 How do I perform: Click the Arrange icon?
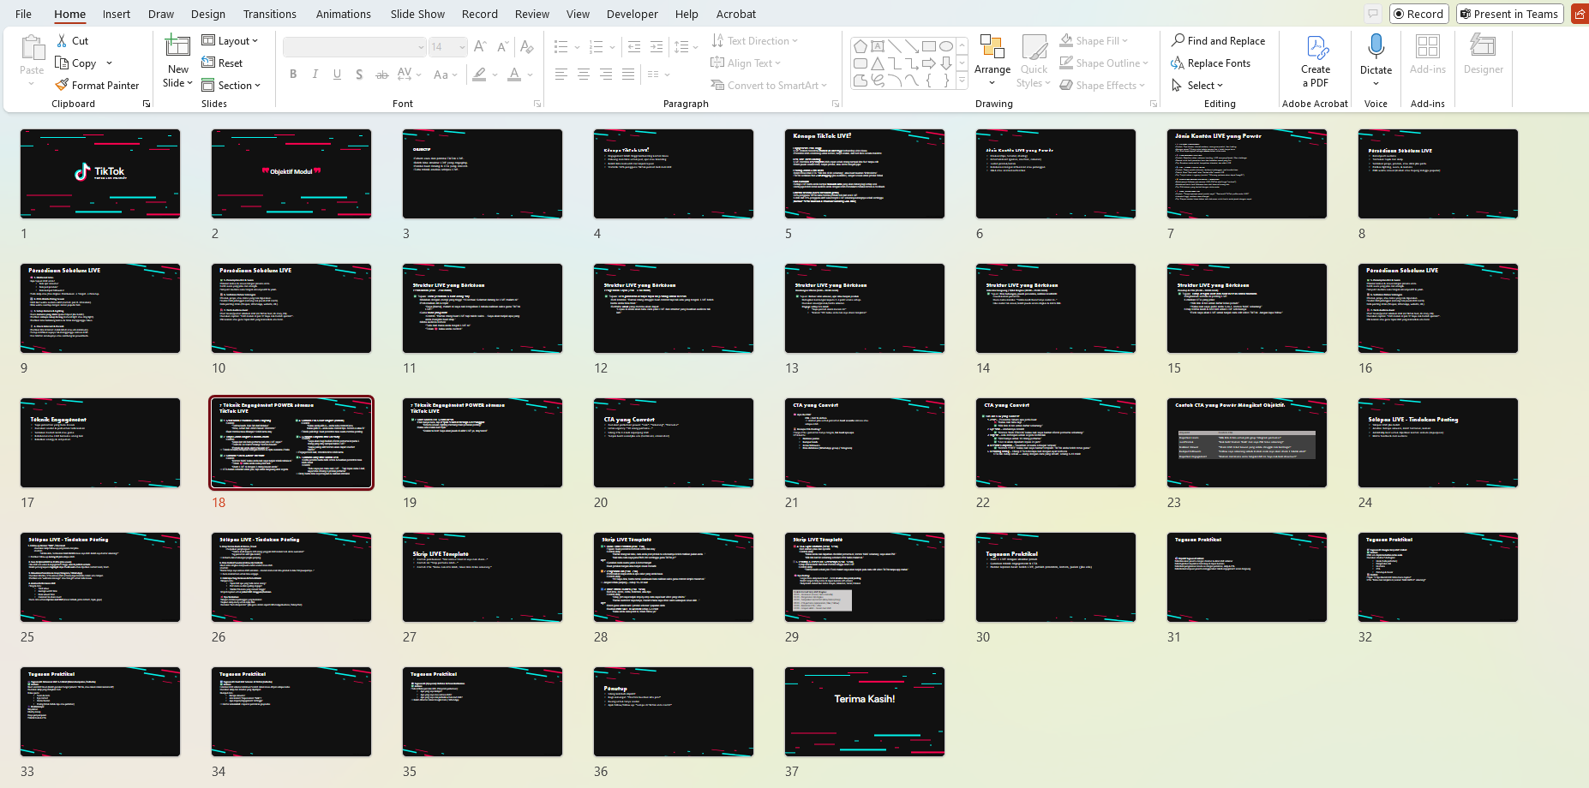pyautogui.click(x=992, y=48)
